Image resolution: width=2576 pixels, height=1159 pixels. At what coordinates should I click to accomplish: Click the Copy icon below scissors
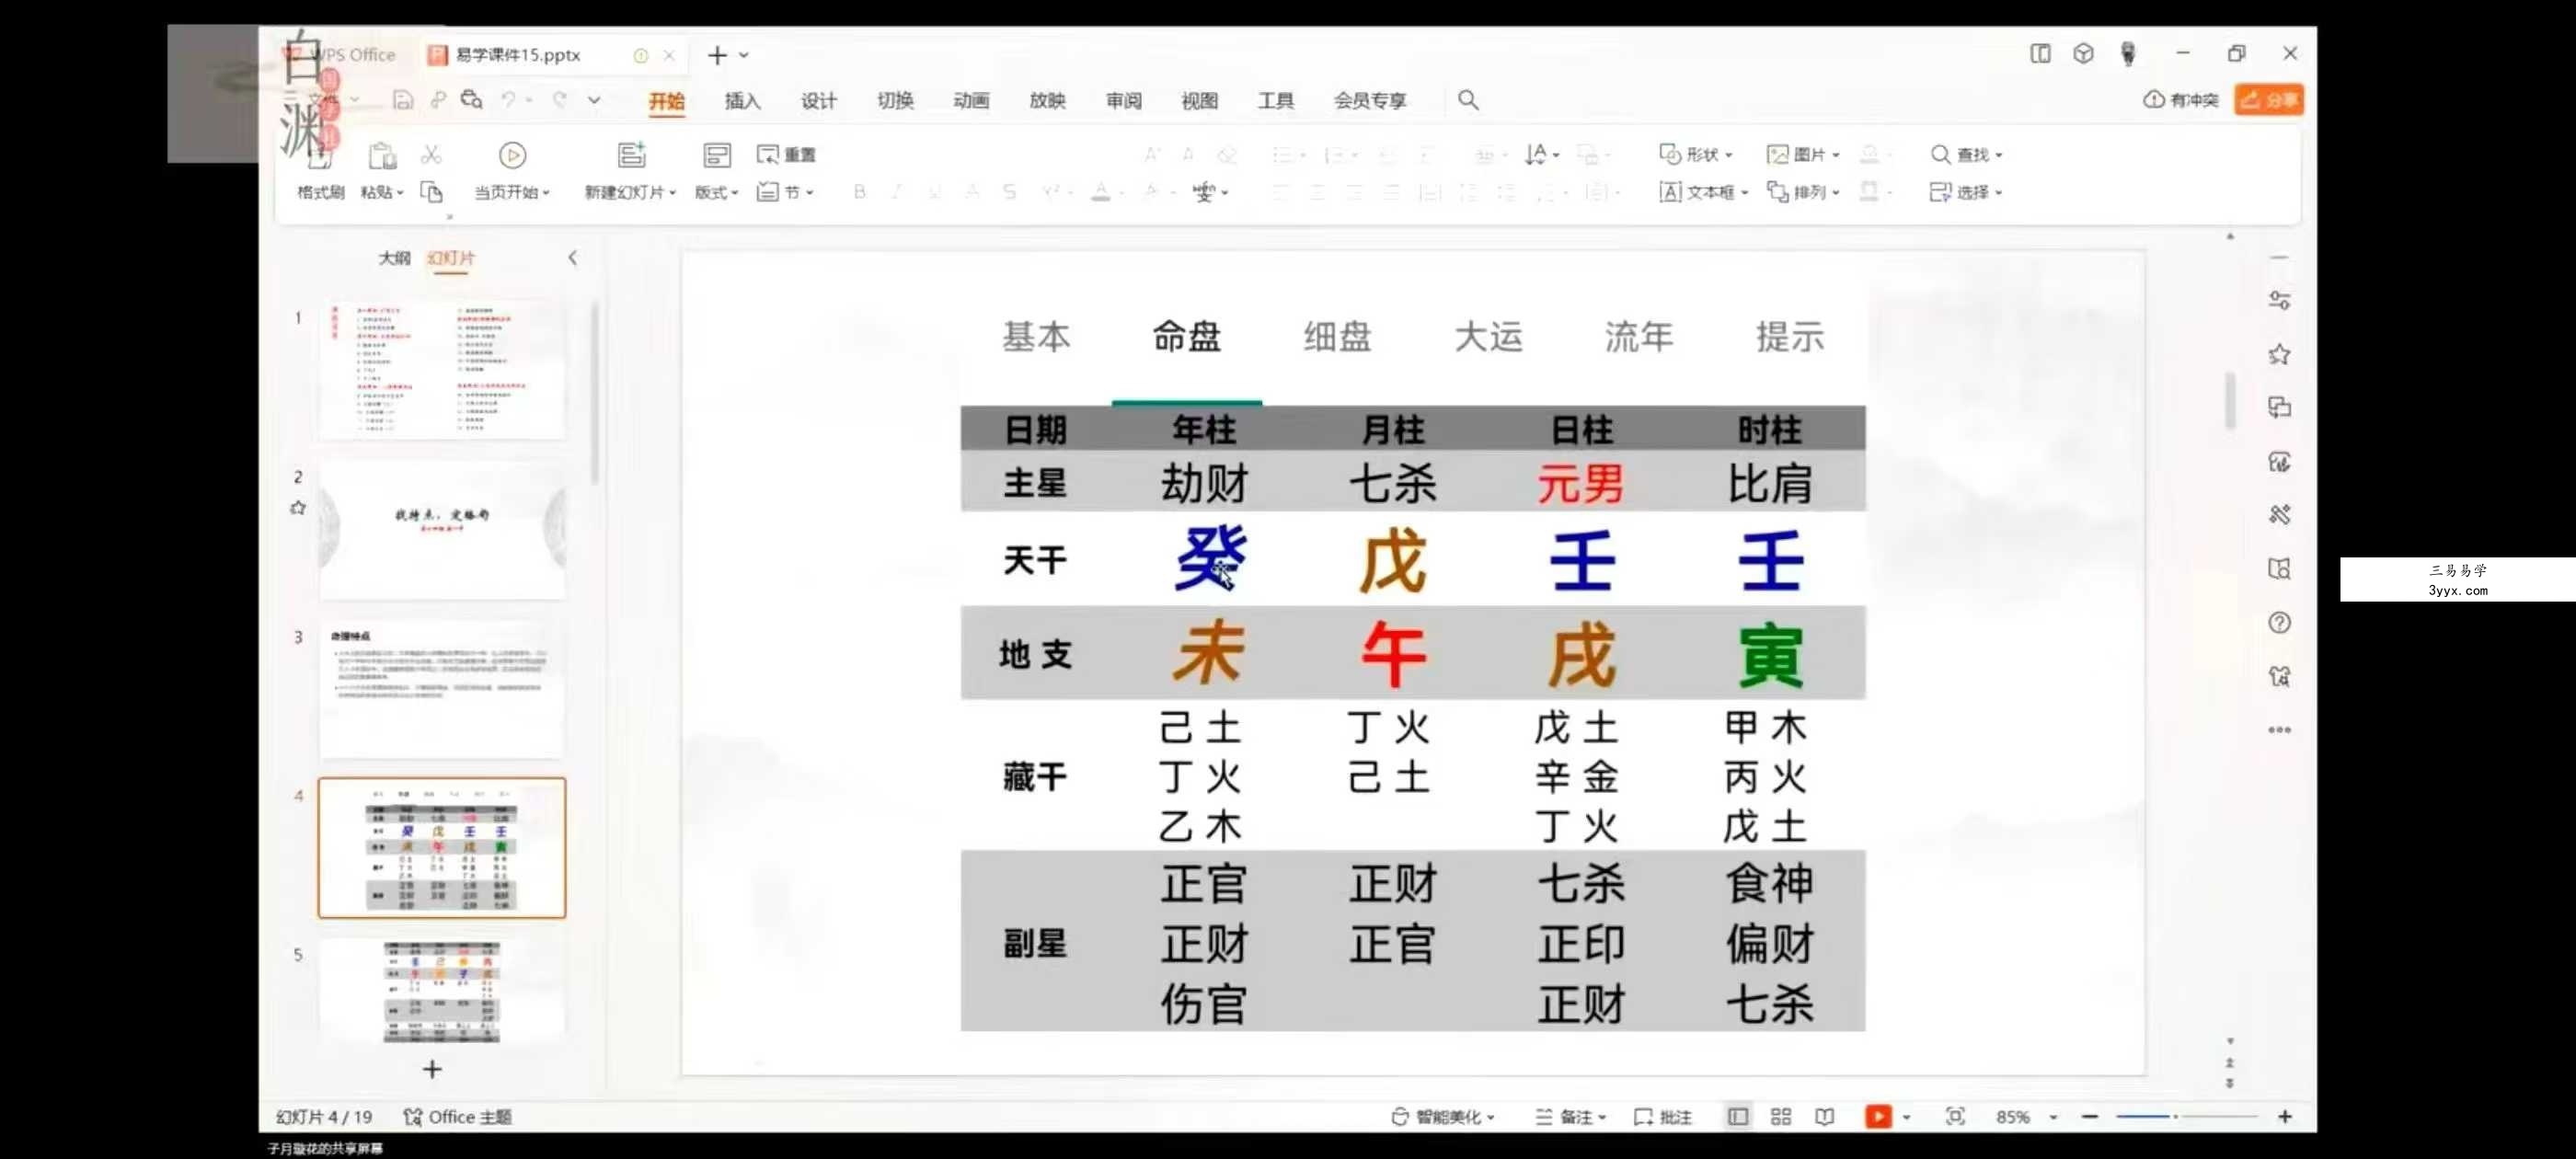click(431, 192)
